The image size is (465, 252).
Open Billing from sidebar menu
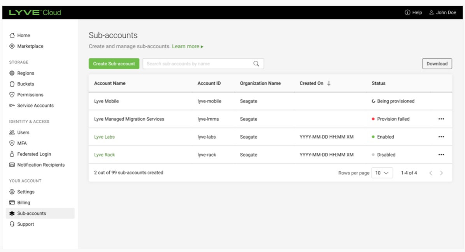coord(23,203)
